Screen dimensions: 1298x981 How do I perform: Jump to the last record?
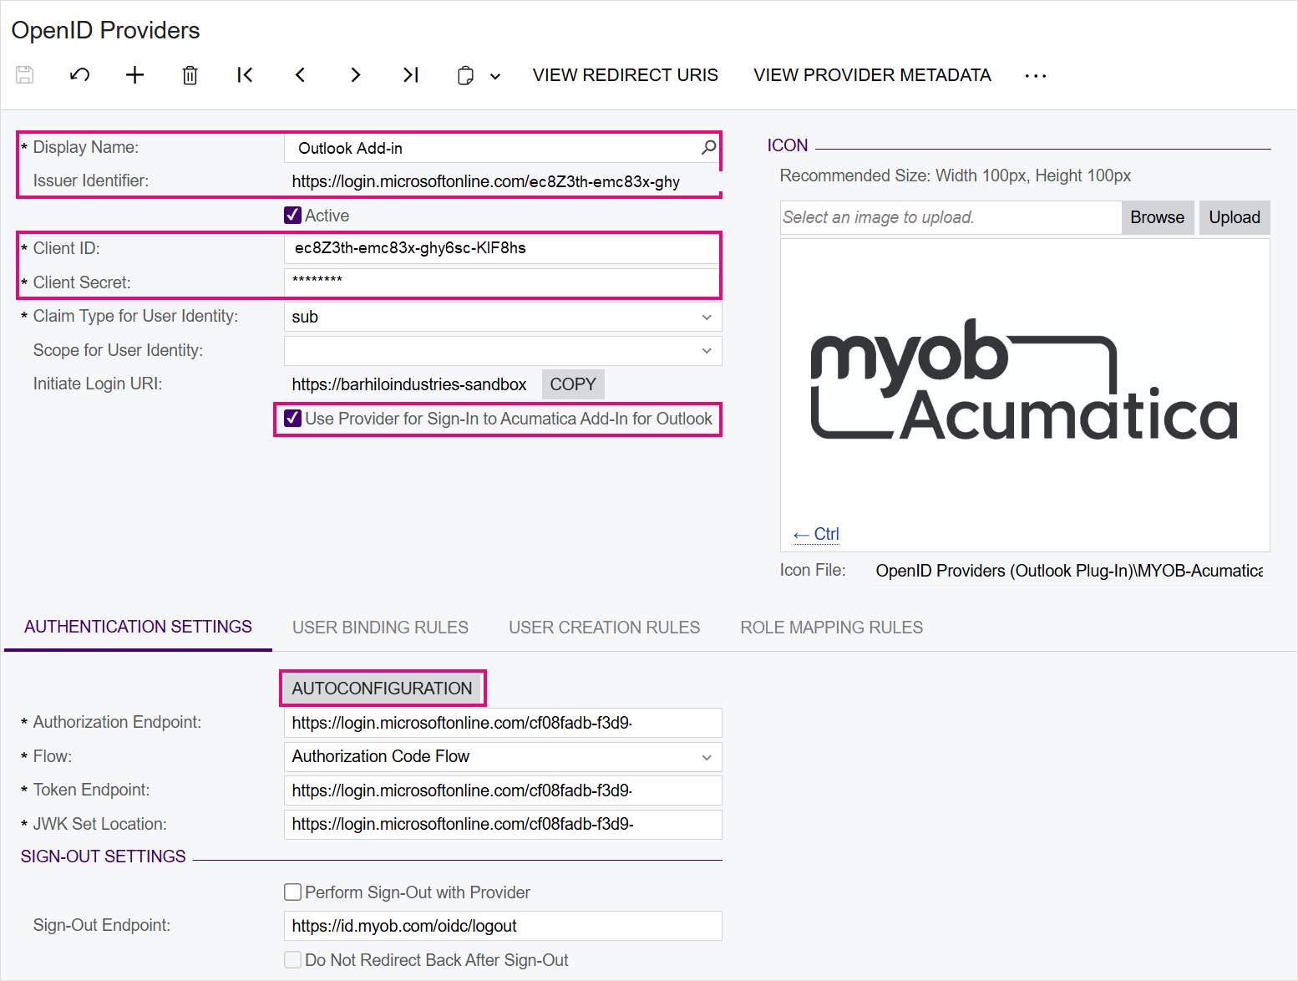[410, 75]
